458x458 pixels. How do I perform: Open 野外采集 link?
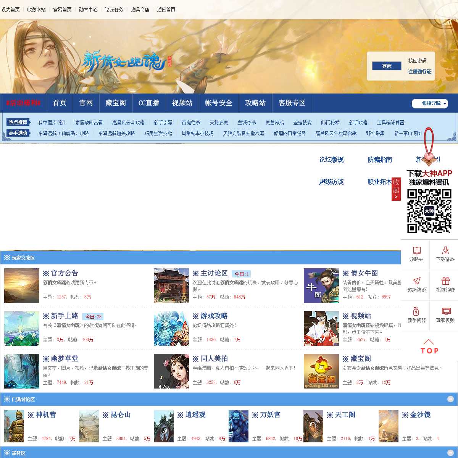[x=375, y=133]
